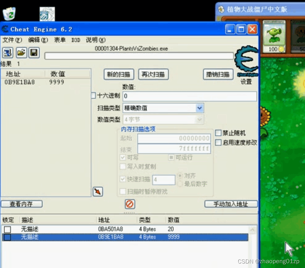Open the 数值类型 value type dropdown

click(199, 119)
